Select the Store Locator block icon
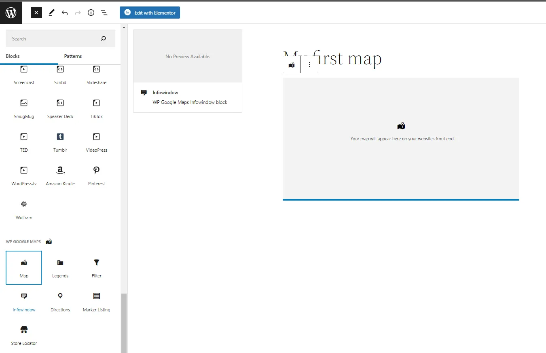Image resolution: width=546 pixels, height=353 pixels. click(x=23, y=335)
